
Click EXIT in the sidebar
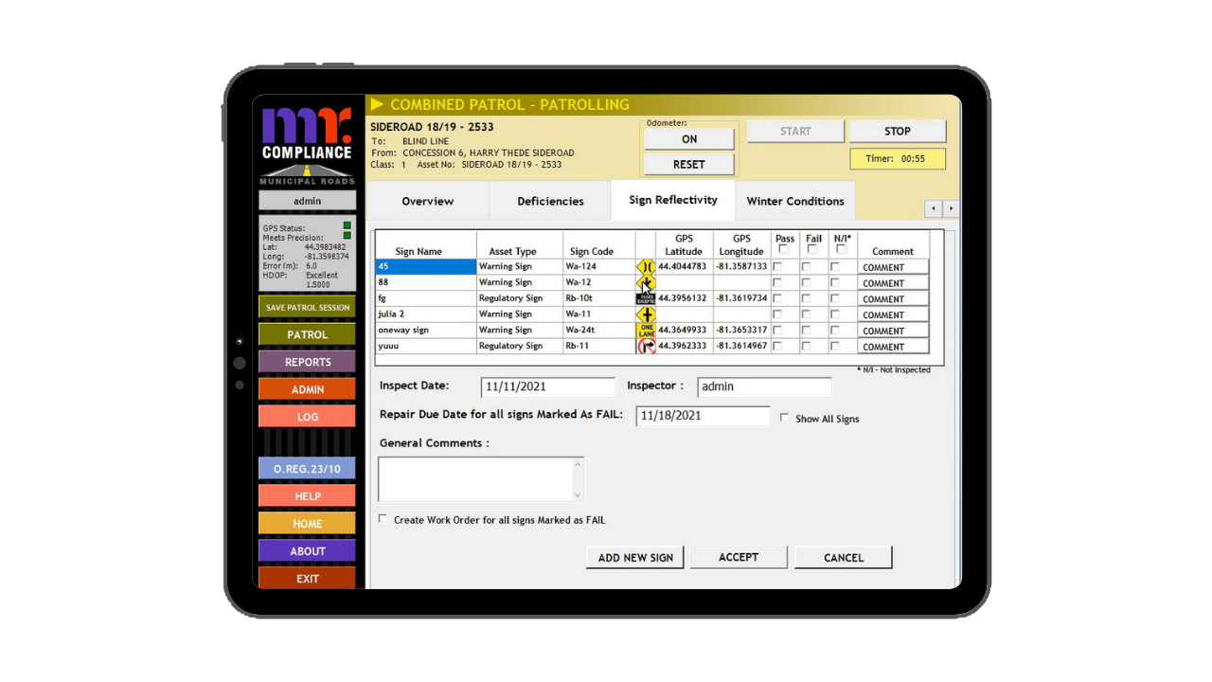click(307, 578)
